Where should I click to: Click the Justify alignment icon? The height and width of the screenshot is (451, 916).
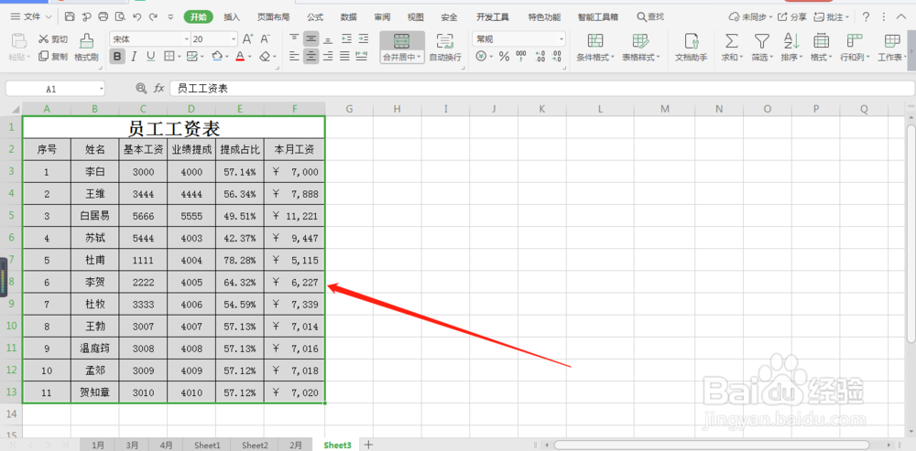point(344,57)
